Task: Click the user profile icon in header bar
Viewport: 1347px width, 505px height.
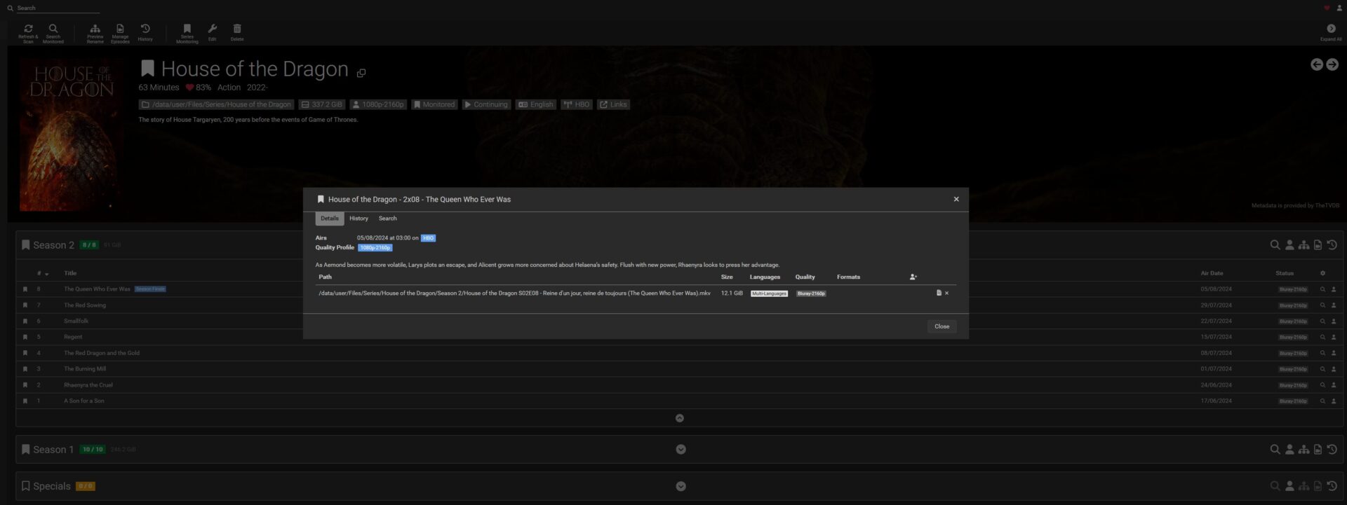Action: tap(1339, 8)
